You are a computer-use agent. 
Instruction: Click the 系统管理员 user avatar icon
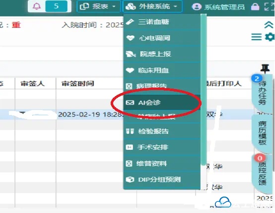(x=197, y=7)
